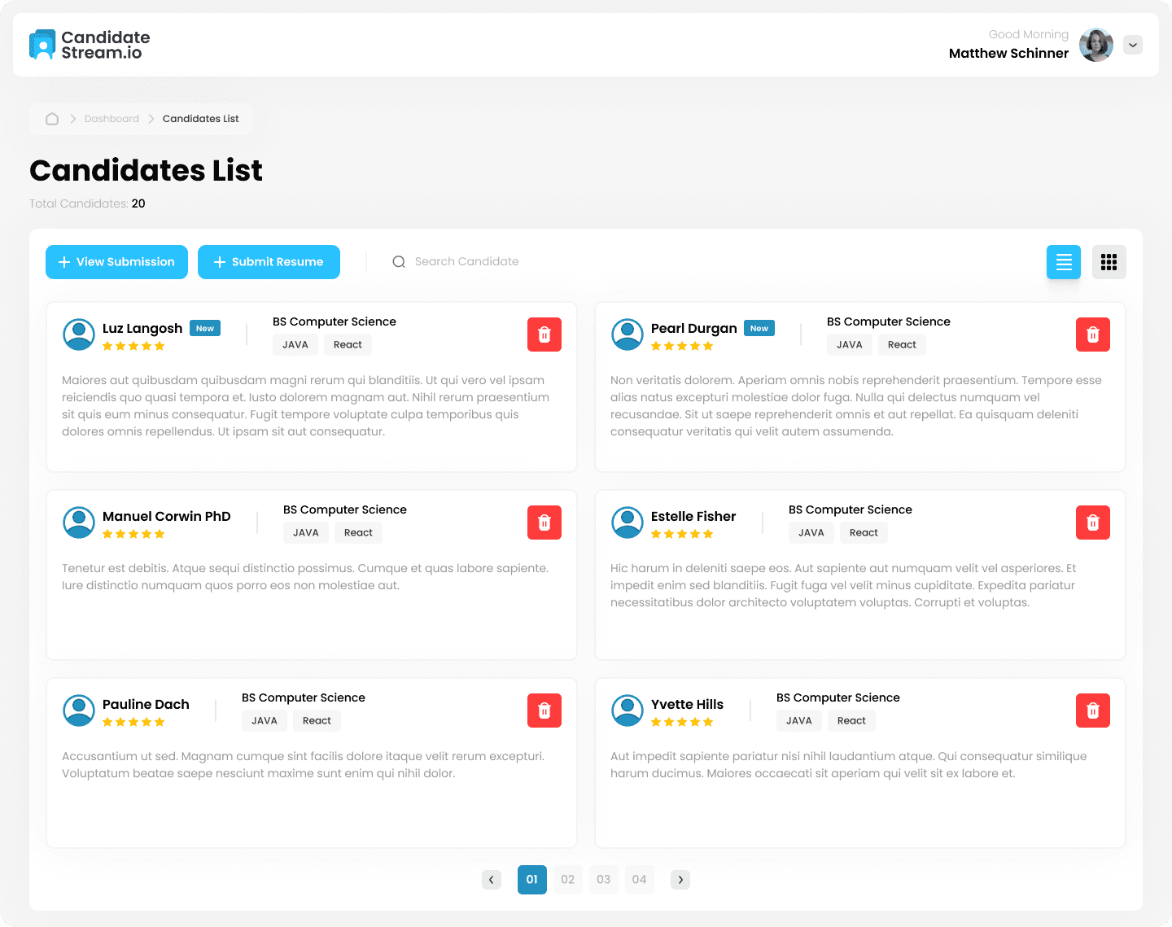
Task: Delete Luz Langosh candidate with trash icon
Action: [544, 335]
